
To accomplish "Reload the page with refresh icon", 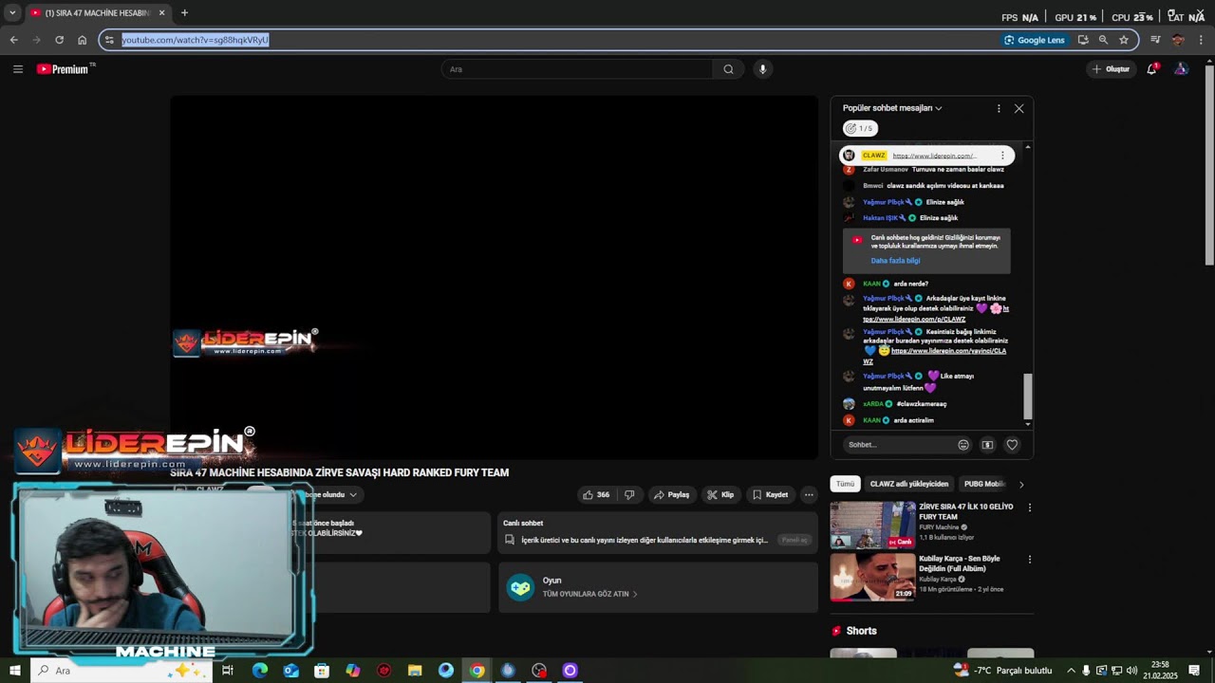I will pos(59,40).
